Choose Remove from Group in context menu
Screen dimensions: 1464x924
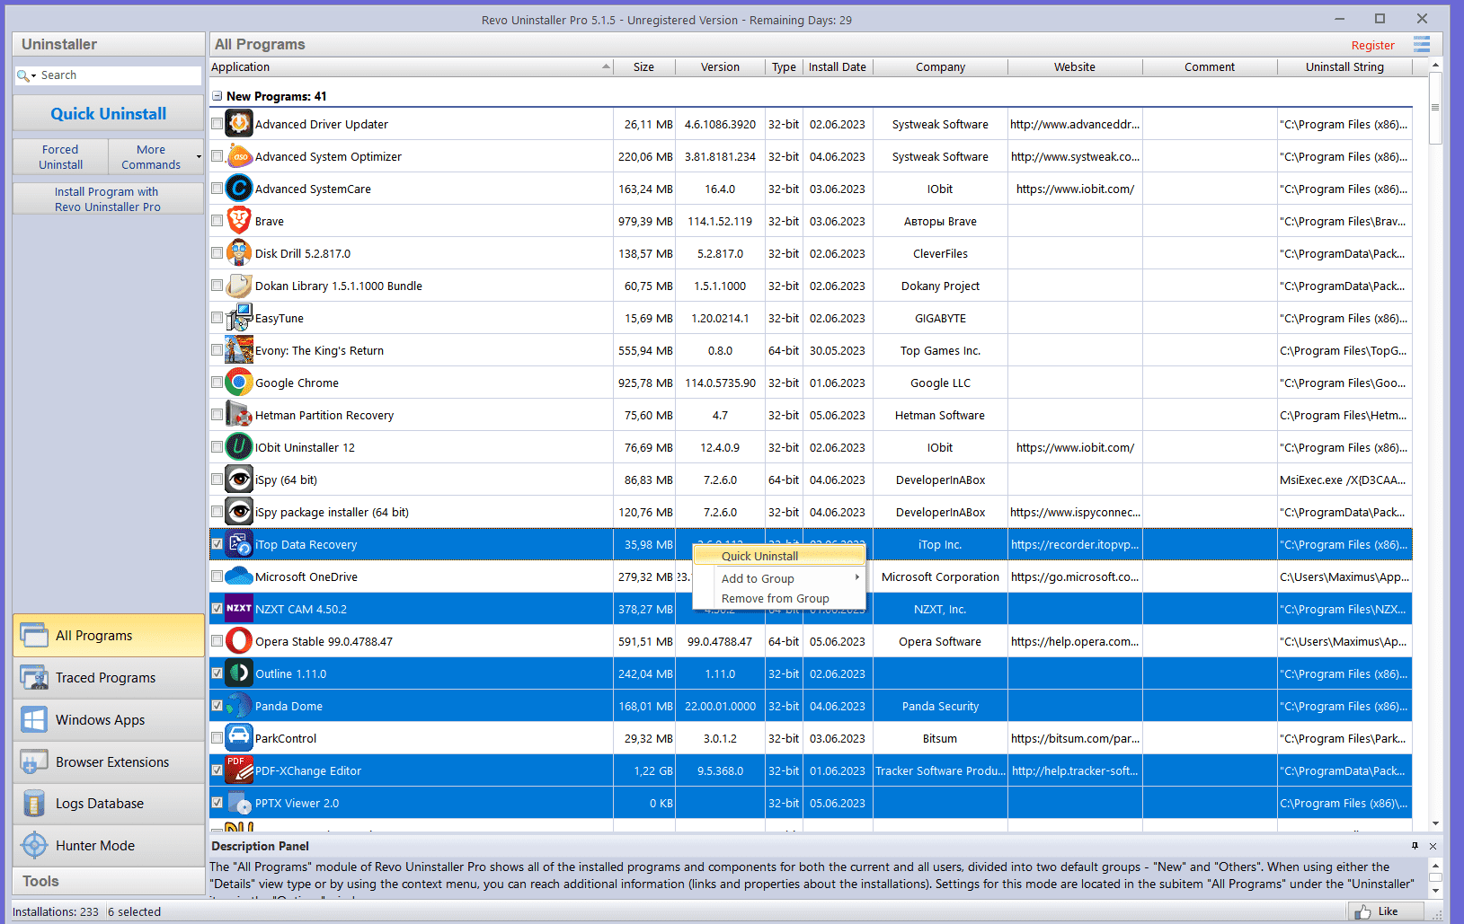point(779,599)
